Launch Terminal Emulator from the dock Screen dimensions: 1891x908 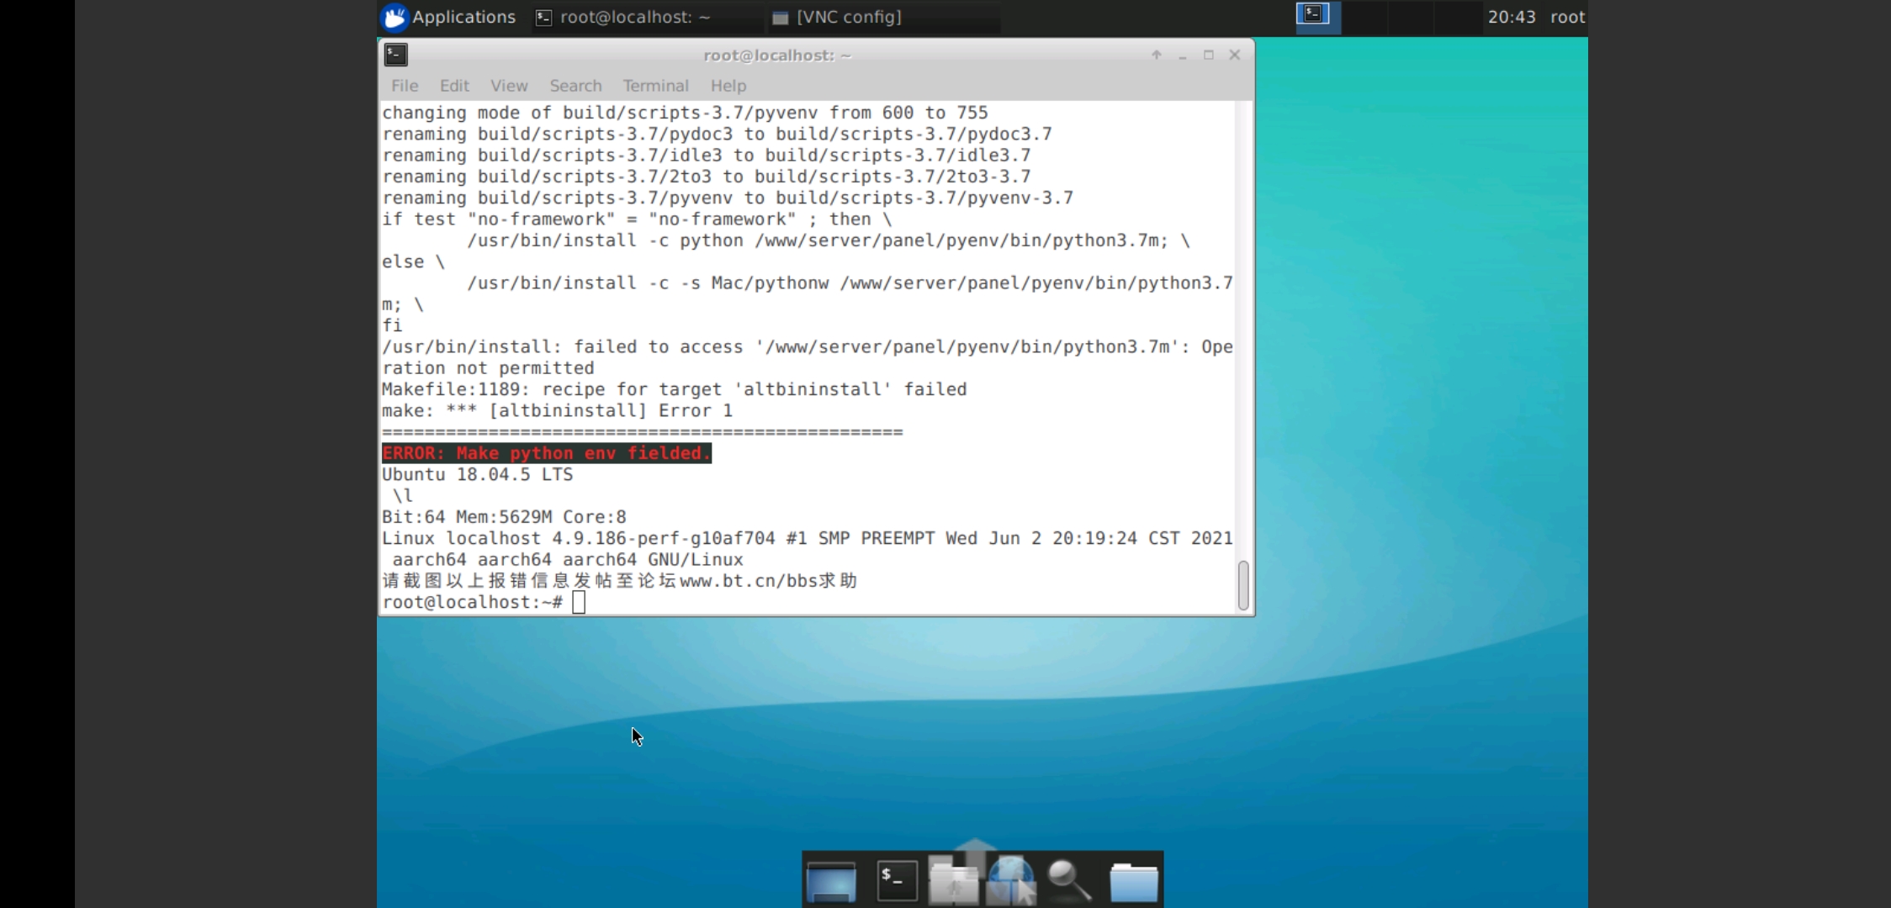(x=897, y=880)
